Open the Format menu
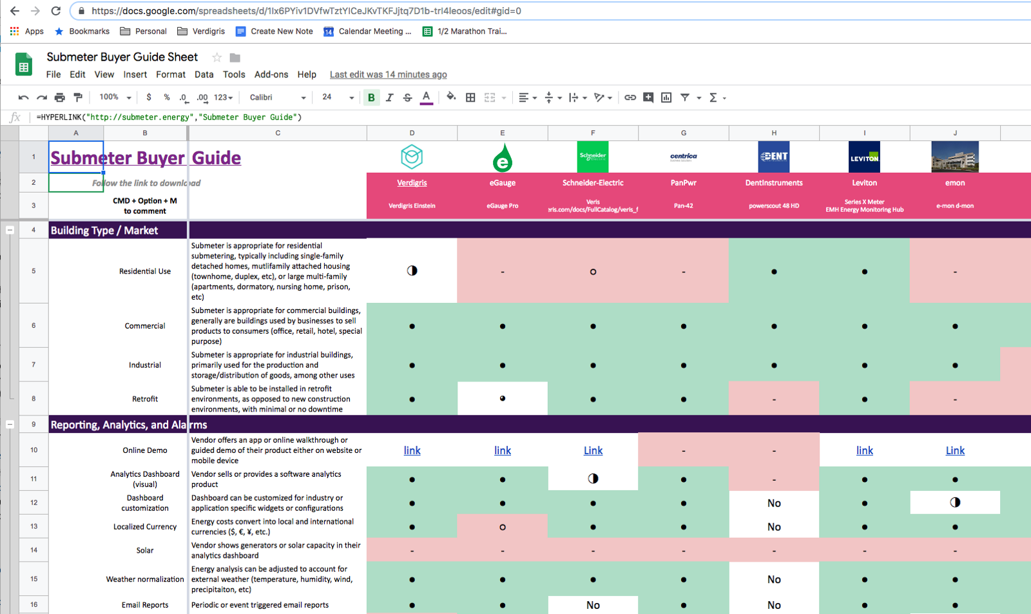 171,74
